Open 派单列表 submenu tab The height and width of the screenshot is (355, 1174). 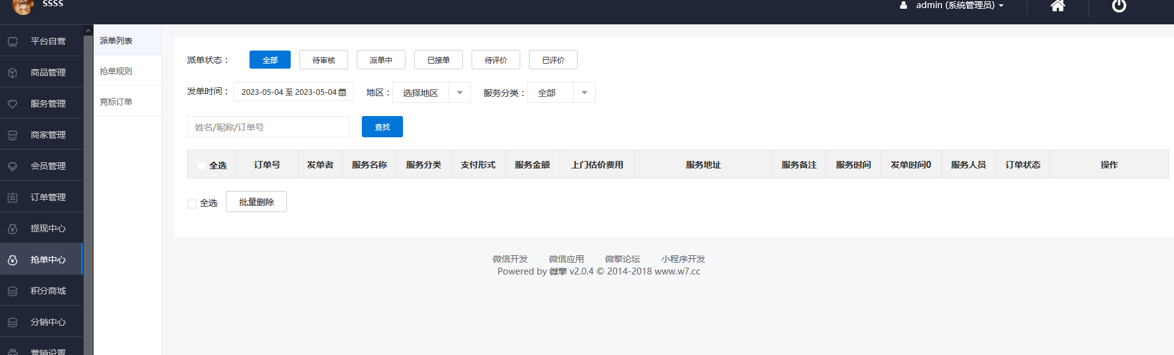pyautogui.click(x=127, y=41)
